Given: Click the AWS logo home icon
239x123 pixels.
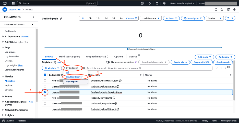Looking at the screenshot, I should tap(5, 3).
